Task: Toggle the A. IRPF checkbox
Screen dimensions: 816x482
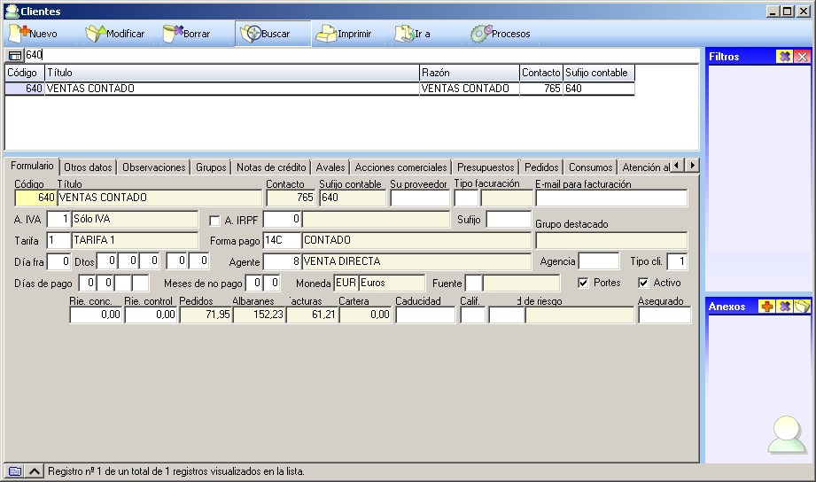Action: point(214,221)
